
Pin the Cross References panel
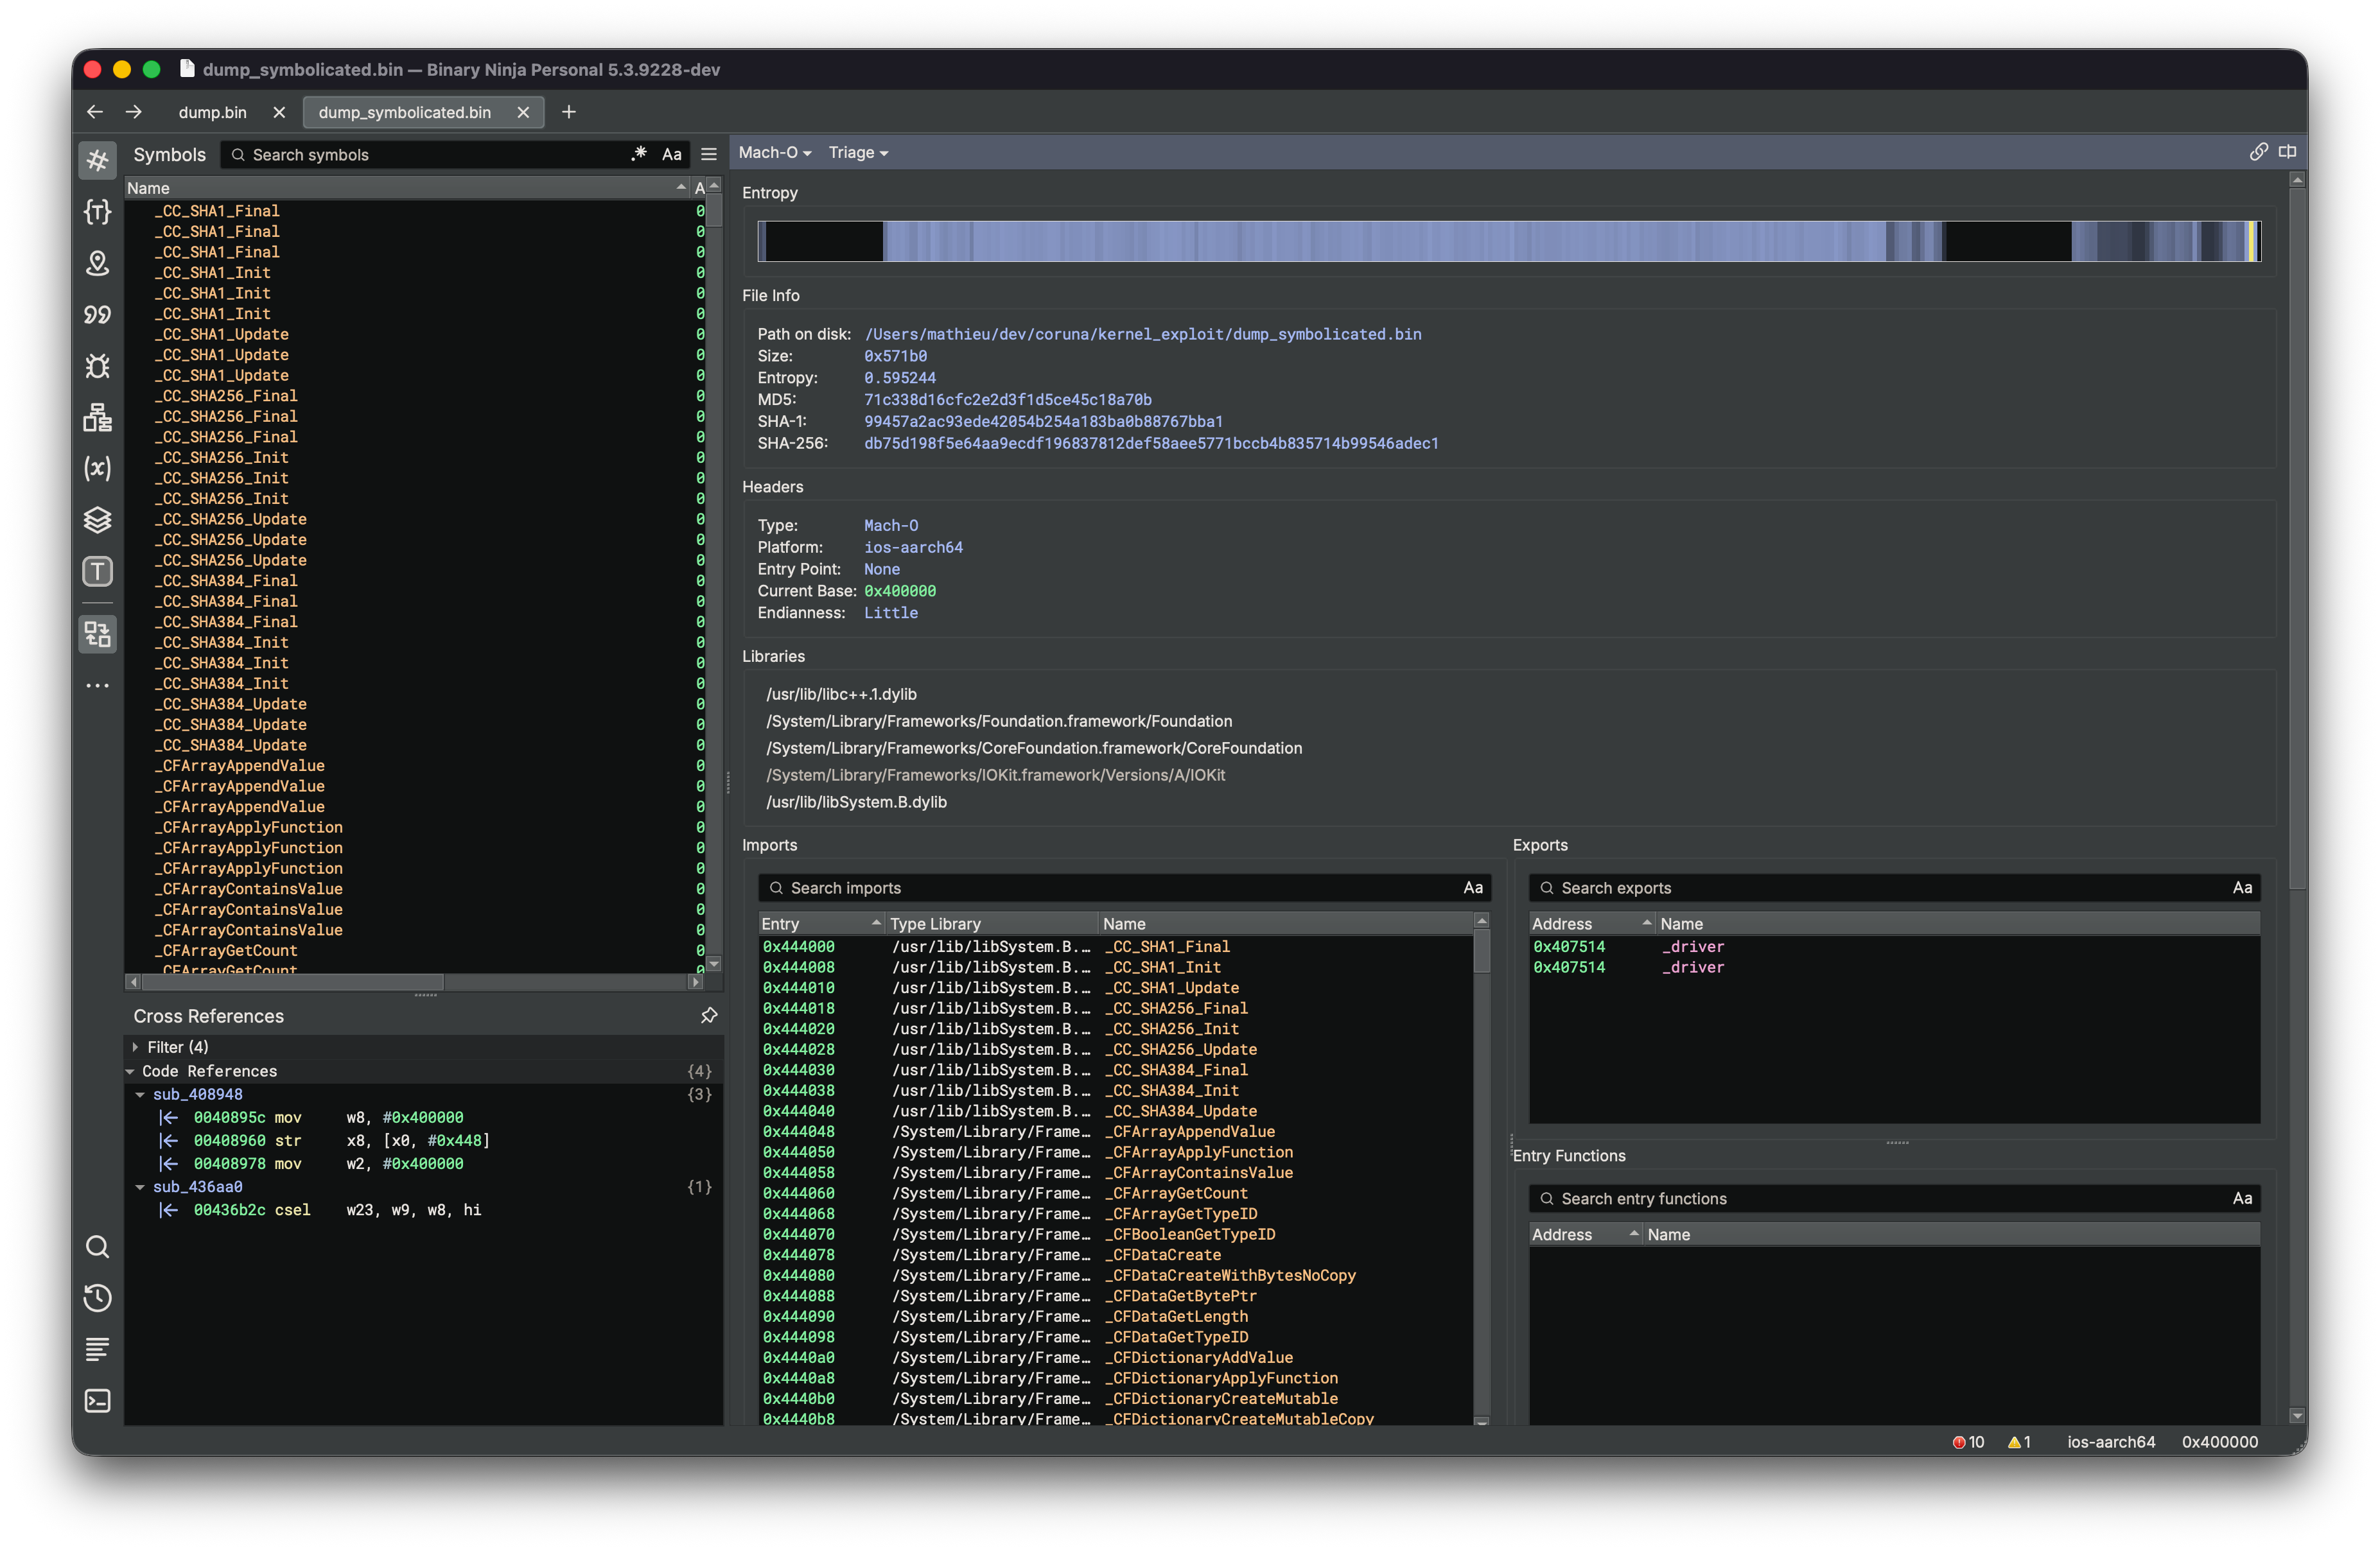point(709,1016)
